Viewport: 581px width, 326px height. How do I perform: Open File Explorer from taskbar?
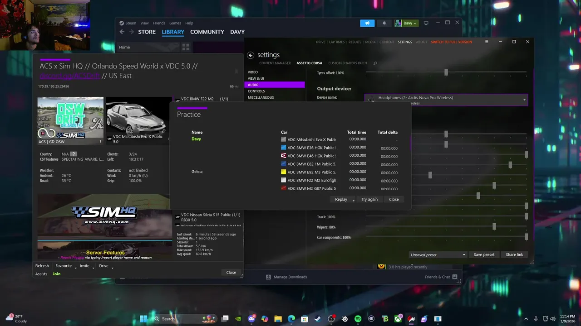coord(278,319)
